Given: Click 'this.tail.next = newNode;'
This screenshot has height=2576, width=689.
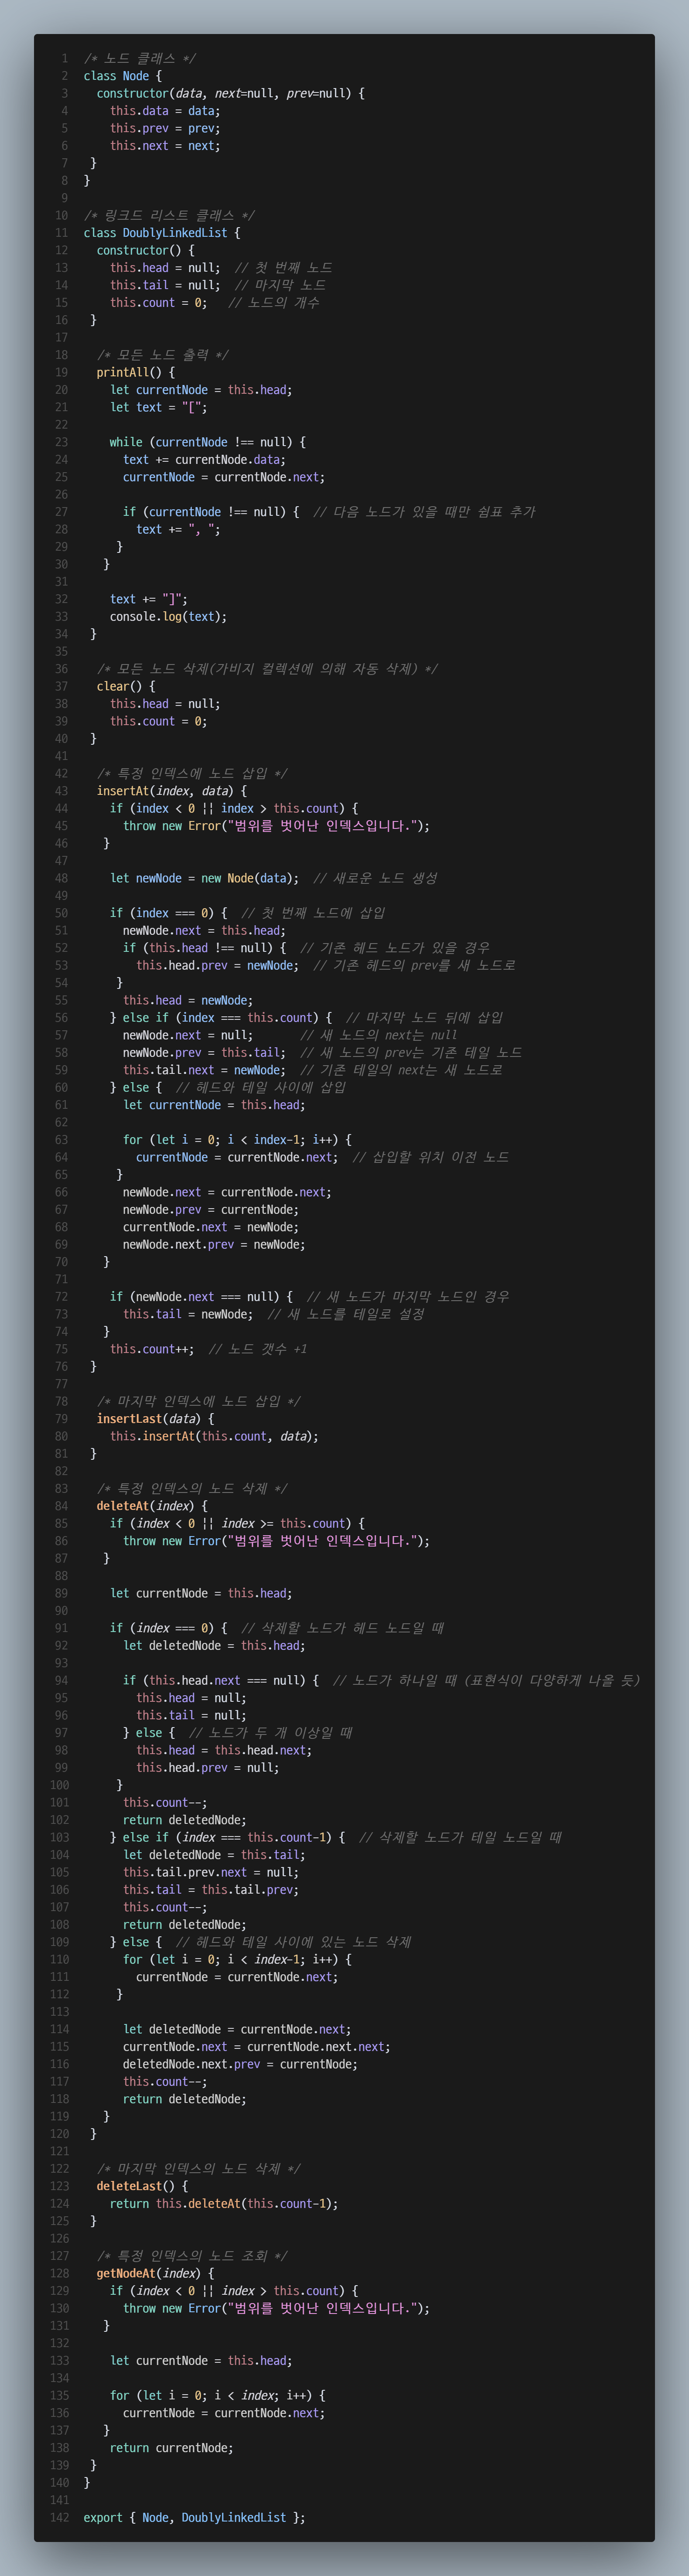Looking at the screenshot, I should [x=204, y=1070].
